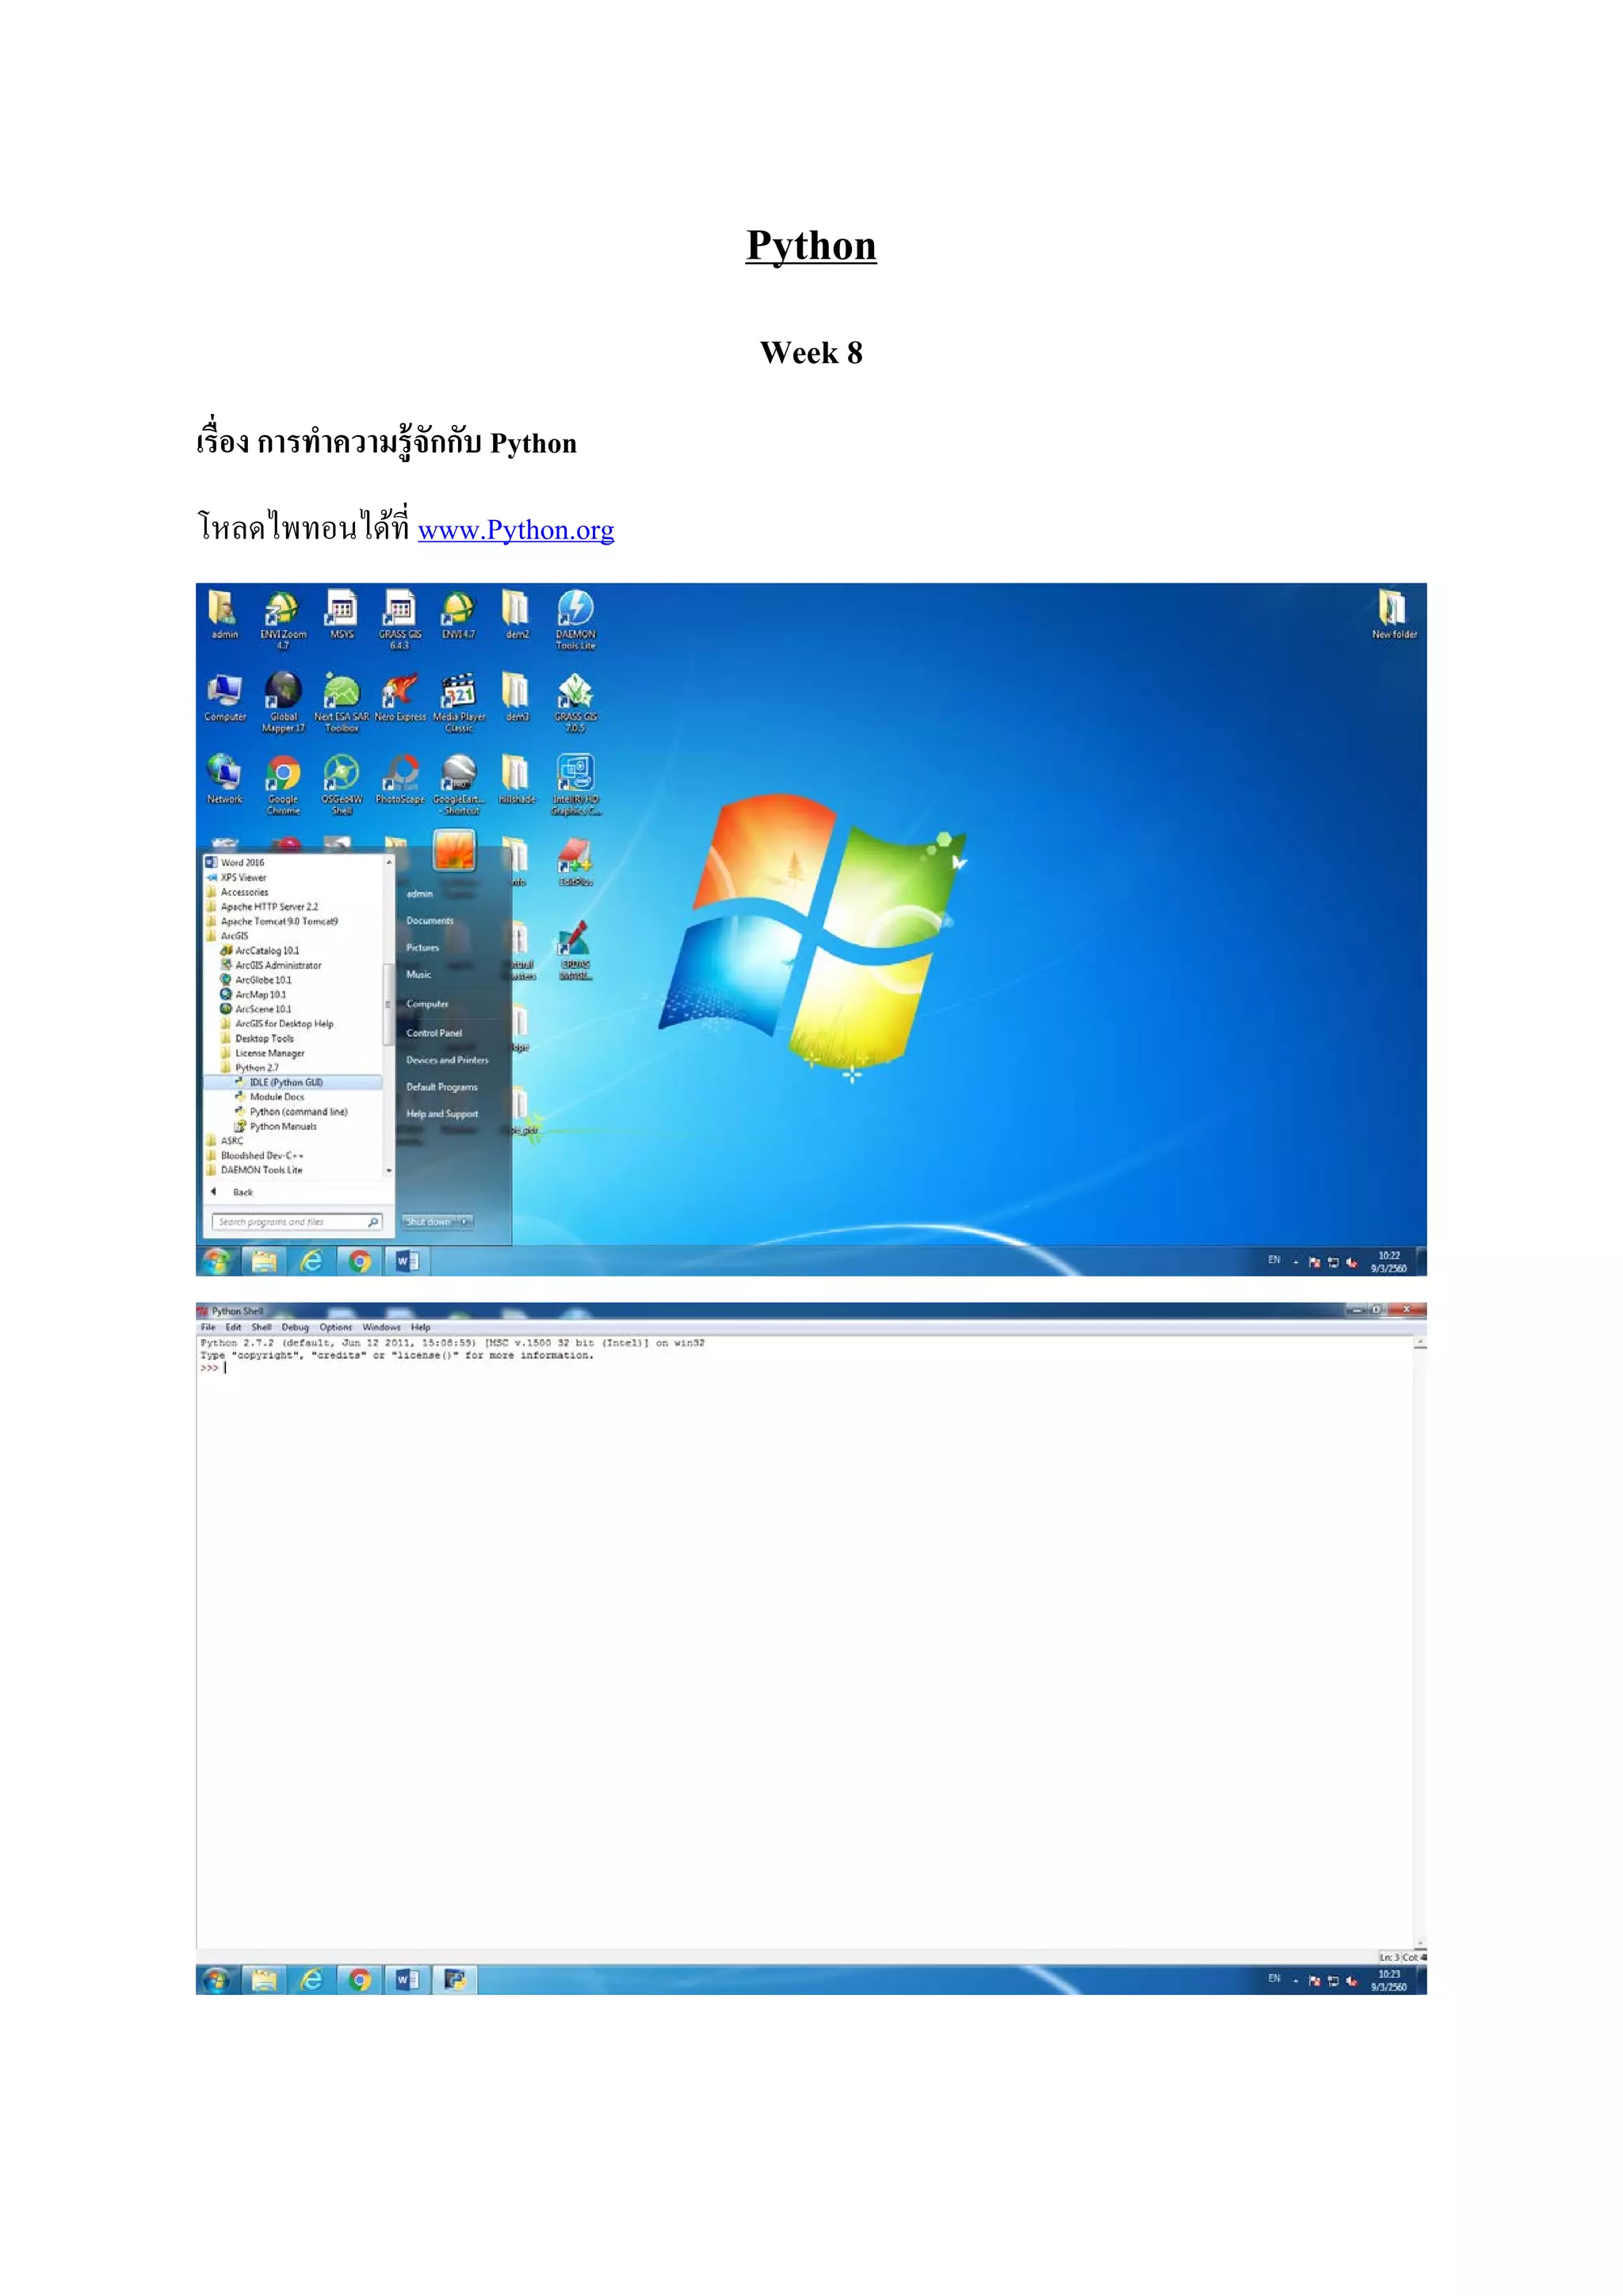Open the Options menu in Python Shell
The width and height of the screenshot is (1623, 2296).
pyautogui.click(x=334, y=1327)
